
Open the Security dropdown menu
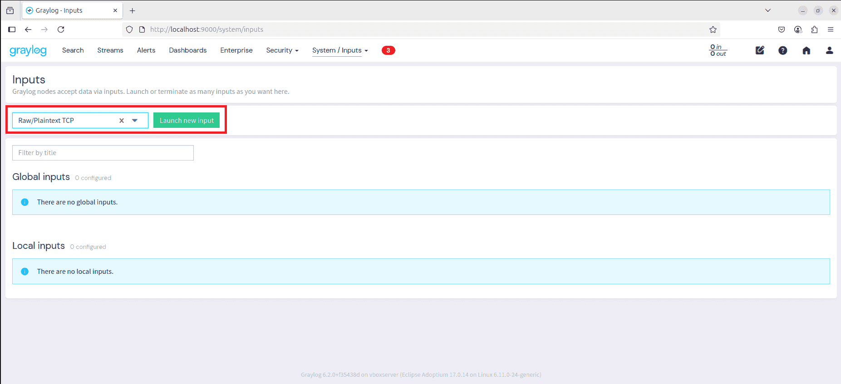(x=282, y=50)
